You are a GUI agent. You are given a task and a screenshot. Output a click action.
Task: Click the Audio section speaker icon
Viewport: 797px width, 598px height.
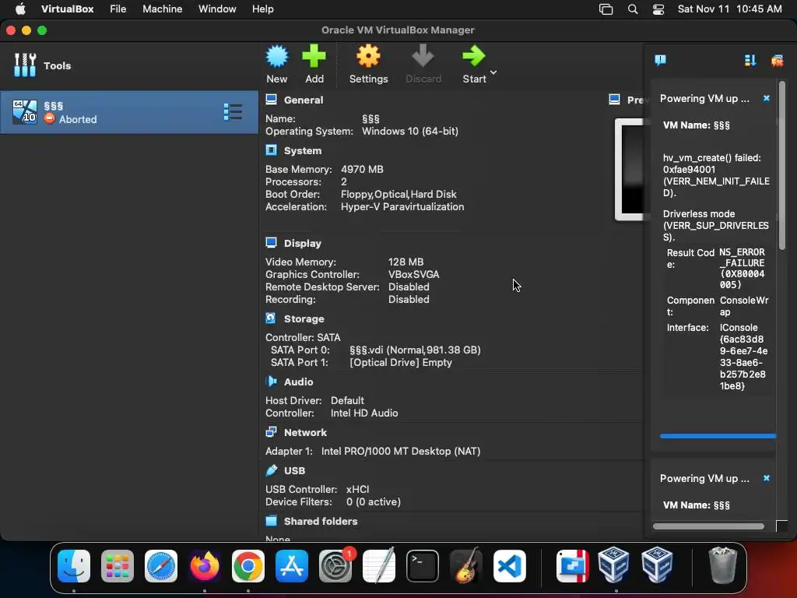click(x=272, y=382)
